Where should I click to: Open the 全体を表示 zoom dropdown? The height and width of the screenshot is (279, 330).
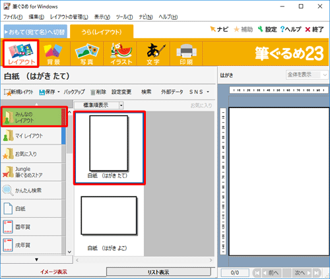click(307, 75)
